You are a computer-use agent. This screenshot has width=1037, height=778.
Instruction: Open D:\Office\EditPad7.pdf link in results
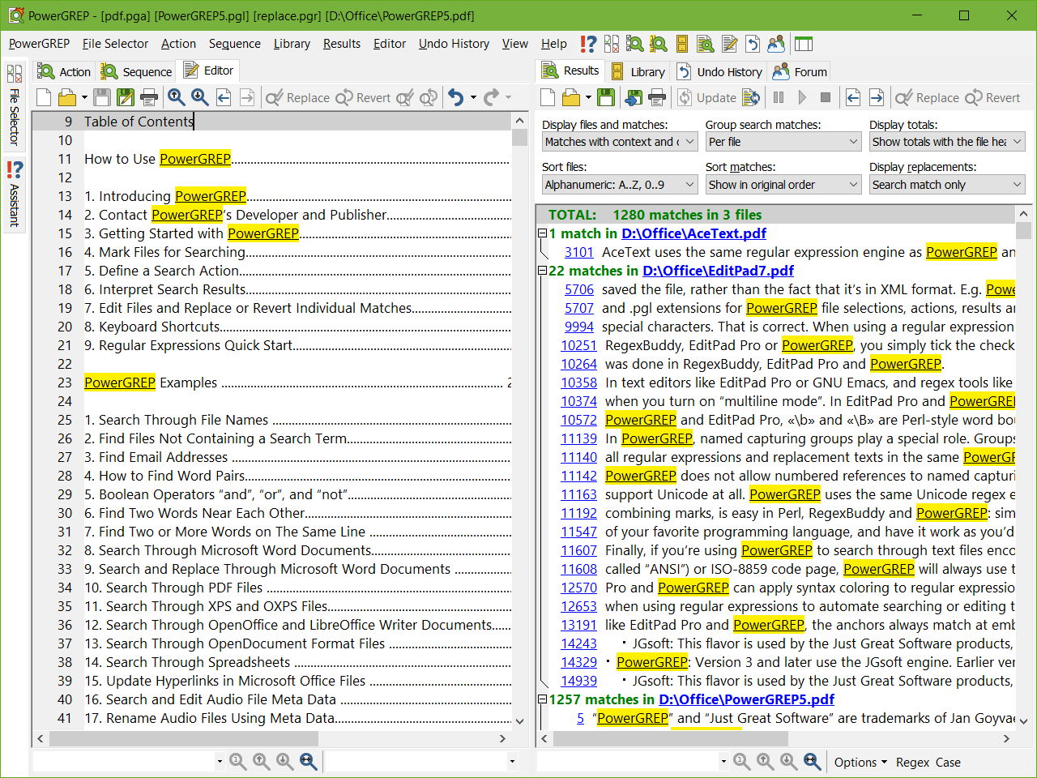point(718,271)
